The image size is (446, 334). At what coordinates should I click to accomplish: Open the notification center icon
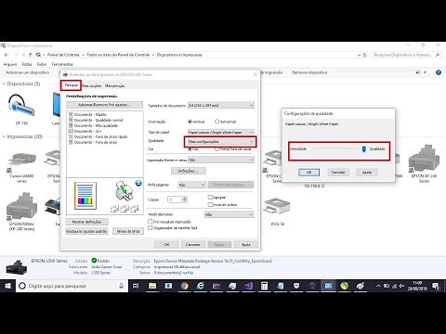point(436,286)
